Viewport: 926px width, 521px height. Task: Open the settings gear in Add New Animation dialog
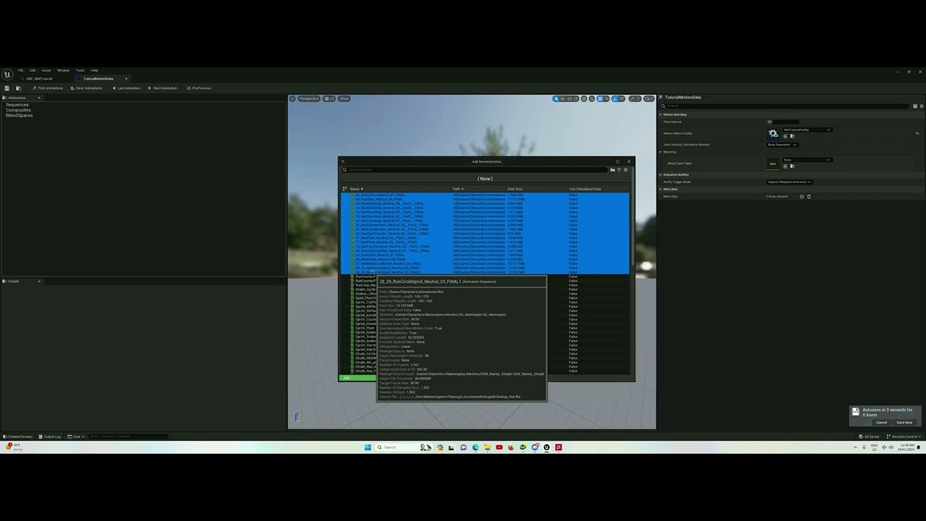pos(626,170)
